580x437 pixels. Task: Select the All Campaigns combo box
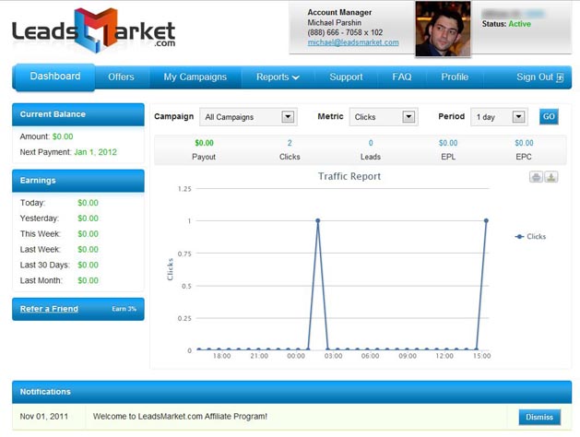click(248, 117)
